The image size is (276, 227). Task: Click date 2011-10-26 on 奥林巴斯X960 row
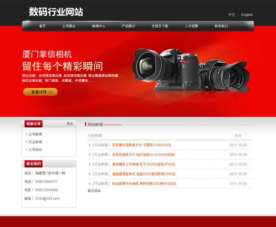[238, 184]
